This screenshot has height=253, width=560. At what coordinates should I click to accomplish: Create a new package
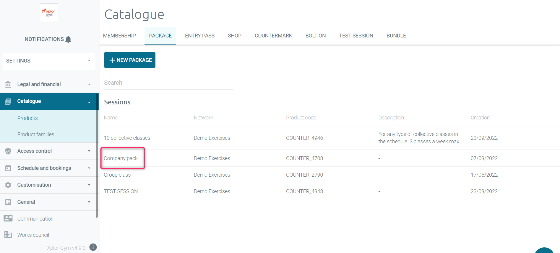[130, 60]
